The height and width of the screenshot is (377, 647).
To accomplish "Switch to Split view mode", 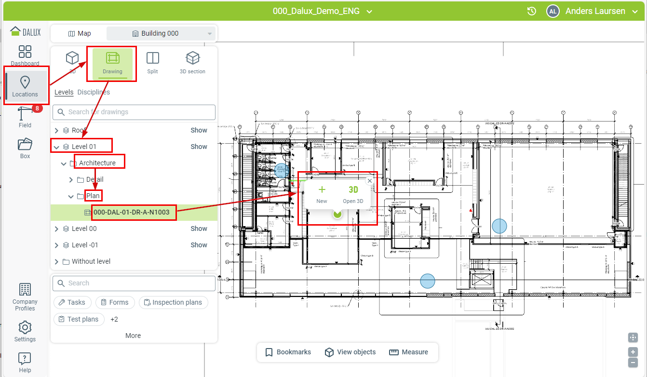I will [x=153, y=63].
